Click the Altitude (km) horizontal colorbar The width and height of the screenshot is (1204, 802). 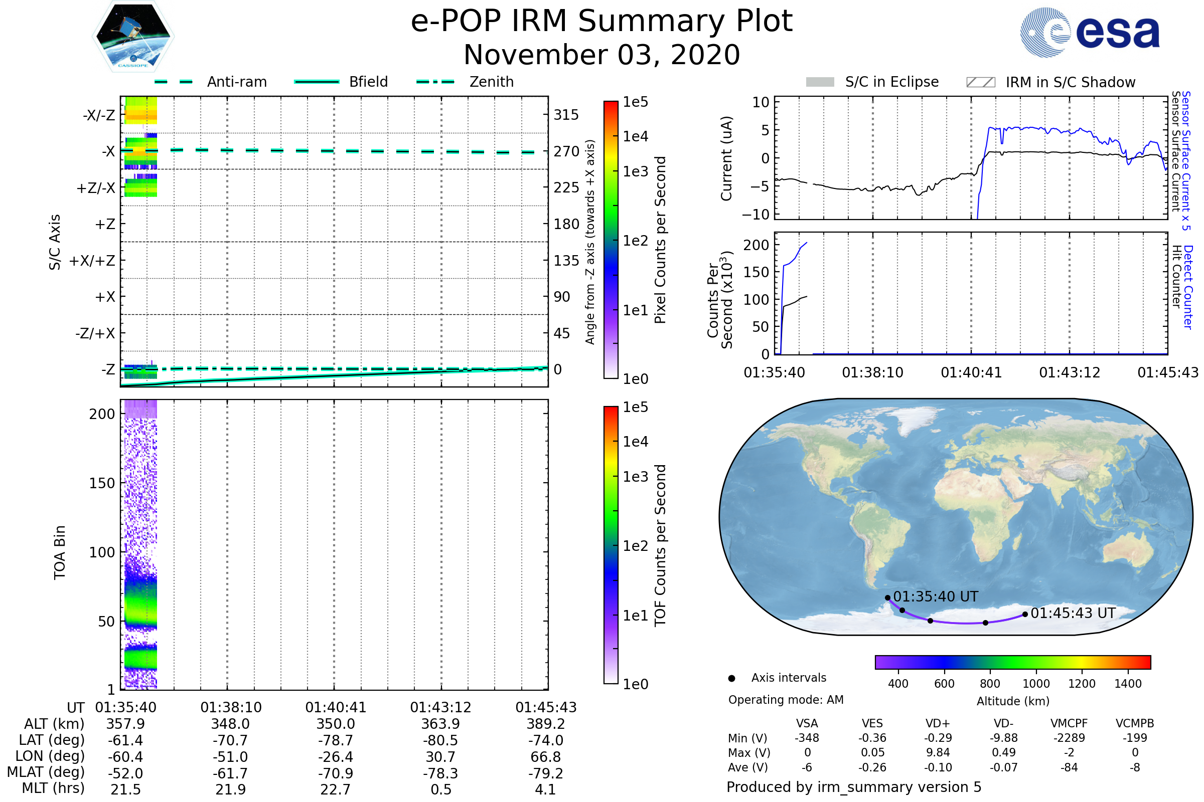[x=1012, y=662]
